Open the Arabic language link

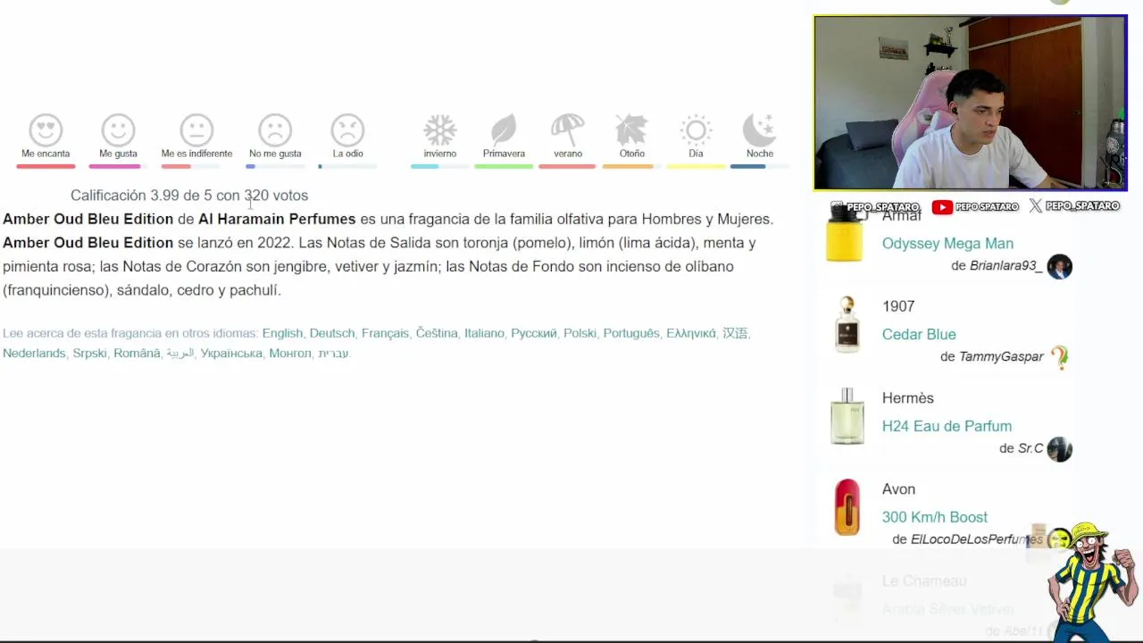click(180, 354)
